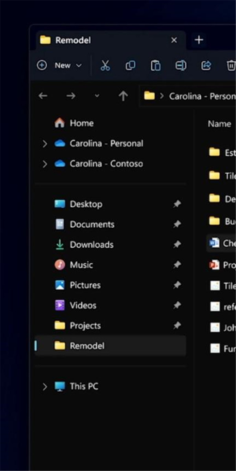This screenshot has height=471, width=236.
Task: Click the Copy icon in toolbar
Action: point(130,65)
